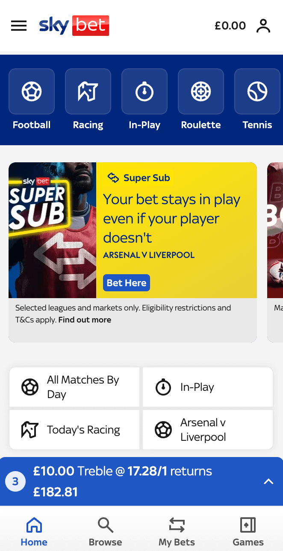Open the Arsenal v Liverpool shortcut
This screenshot has height=551, width=283.
click(x=208, y=430)
